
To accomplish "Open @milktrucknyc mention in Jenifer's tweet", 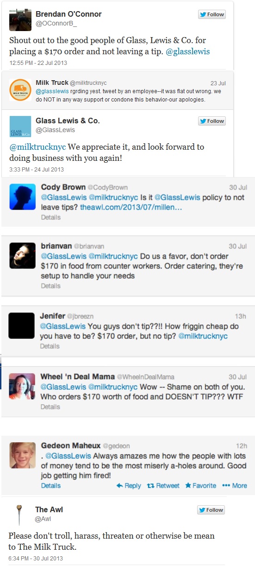I will [203, 336].
